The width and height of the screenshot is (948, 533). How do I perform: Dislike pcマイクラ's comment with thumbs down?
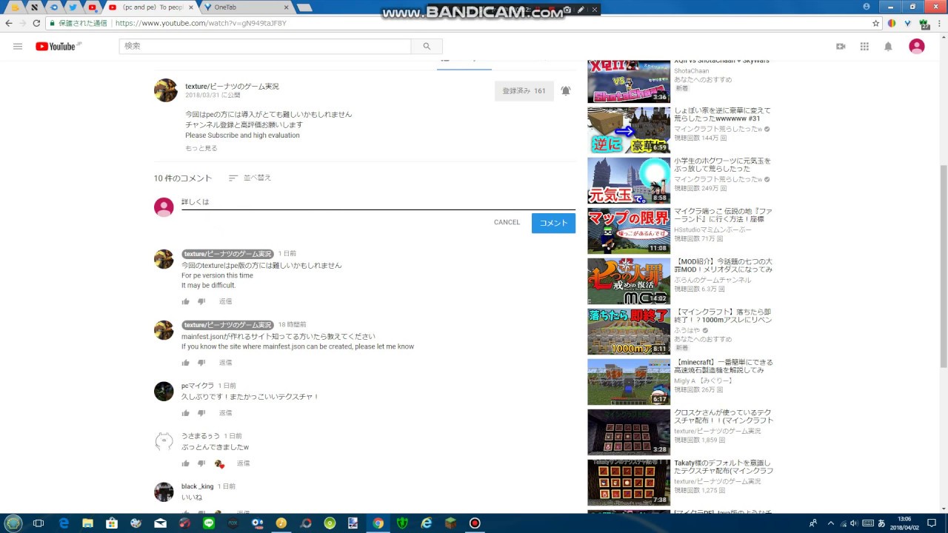(201, 412)
